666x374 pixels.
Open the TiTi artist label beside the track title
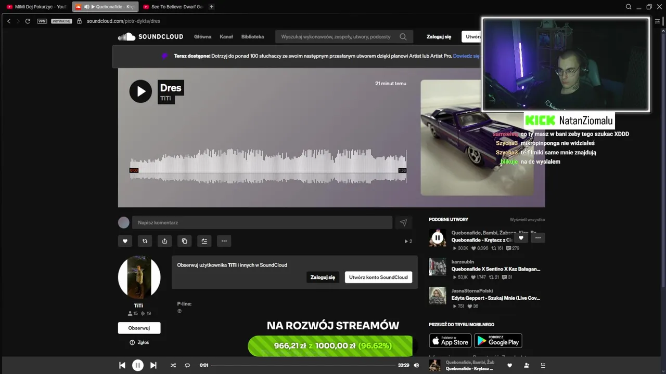tap(165, 98)
